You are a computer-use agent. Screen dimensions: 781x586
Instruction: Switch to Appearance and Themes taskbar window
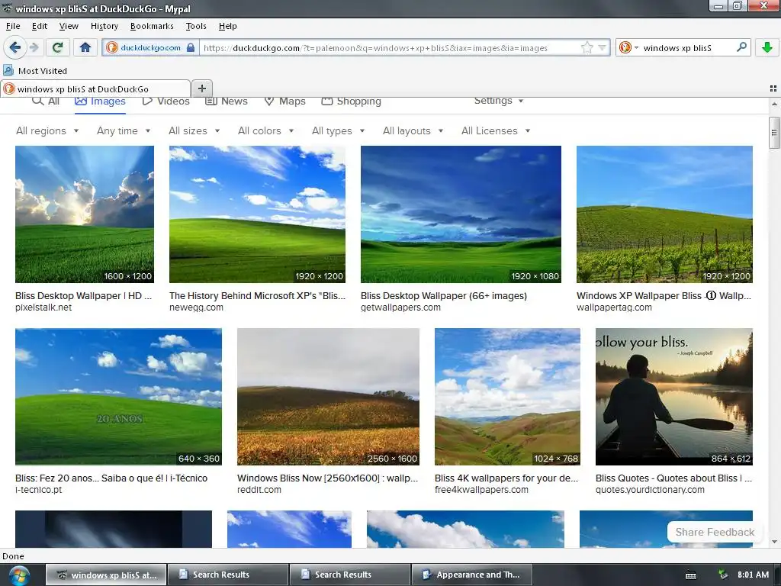tap(471, 575)
